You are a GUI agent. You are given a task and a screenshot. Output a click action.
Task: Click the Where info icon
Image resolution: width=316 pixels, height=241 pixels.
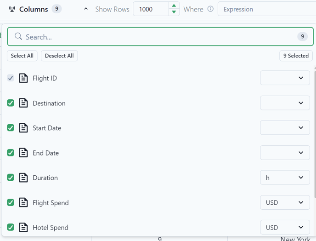tap(210, 9)
